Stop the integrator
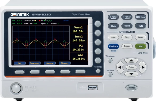Screen dimensions: 156x101 [x=127, y=38]
